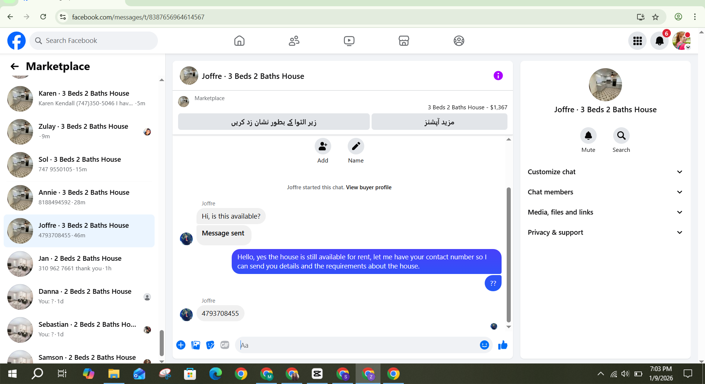Expand Customize chat section
This screenshot has height=384, width=705.
[605, 172]
